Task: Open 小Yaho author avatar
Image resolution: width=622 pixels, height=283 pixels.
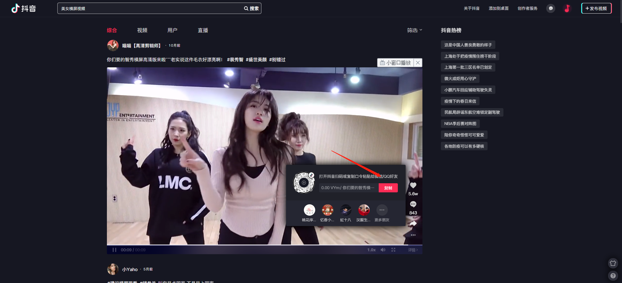Action: click(113, 269)
